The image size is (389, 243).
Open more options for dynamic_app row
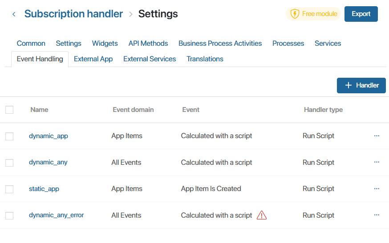(377, 136)
